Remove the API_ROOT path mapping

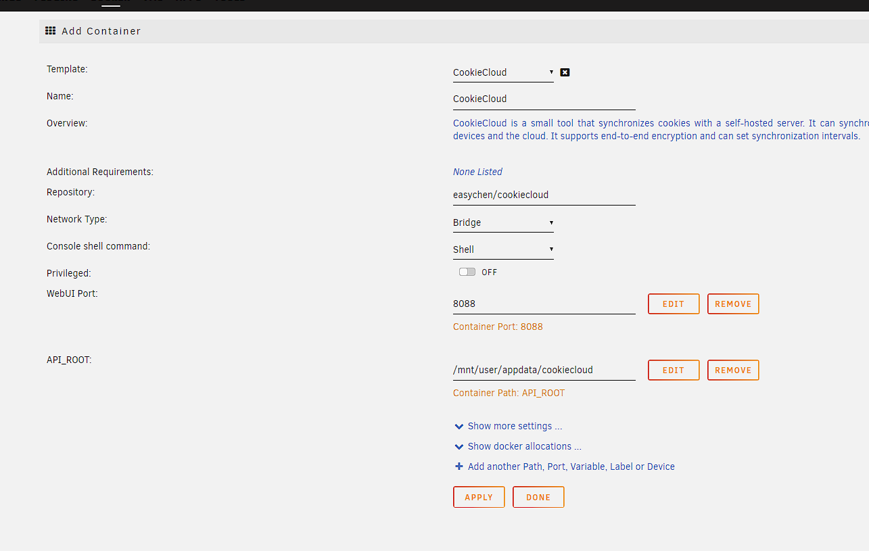click(733, 370)
